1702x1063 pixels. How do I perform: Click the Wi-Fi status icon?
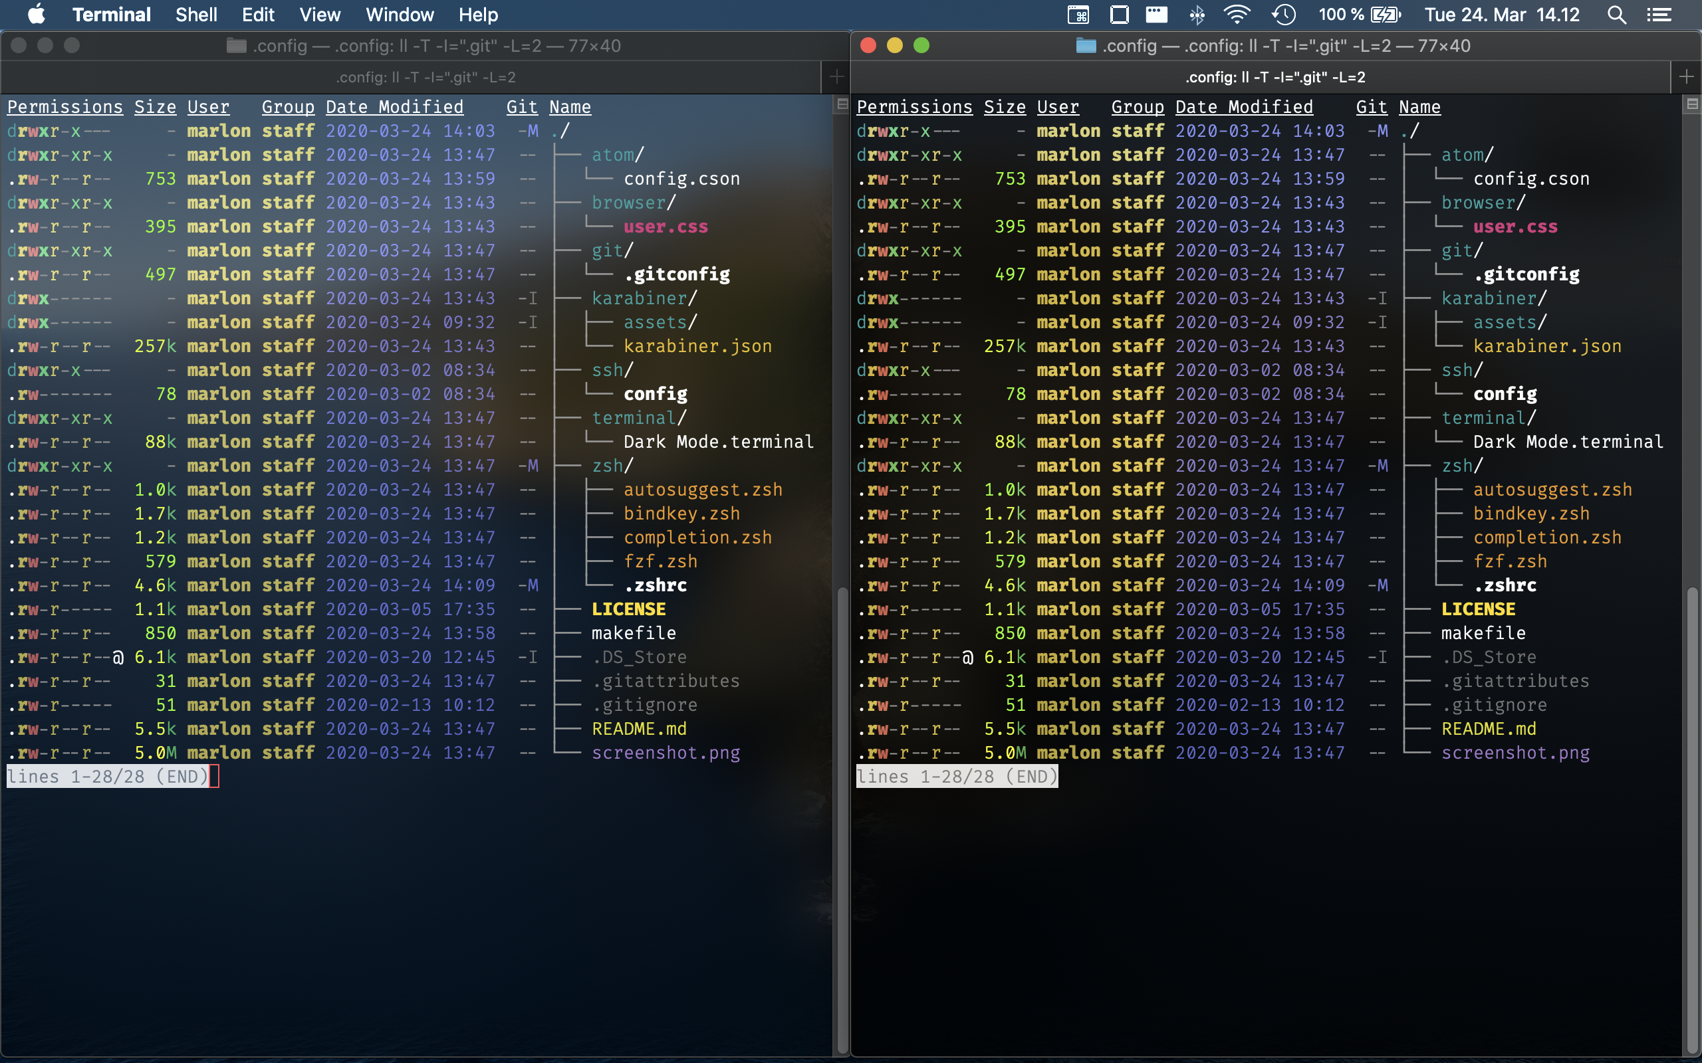pos(1237,15)
